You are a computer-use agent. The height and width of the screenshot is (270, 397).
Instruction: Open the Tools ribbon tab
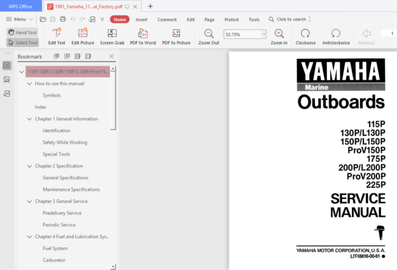point(254,19)
